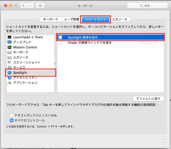Select 入力ソース category in left list
The width and height of the screenshot is (171, 149).
click(x=30, y=57)
